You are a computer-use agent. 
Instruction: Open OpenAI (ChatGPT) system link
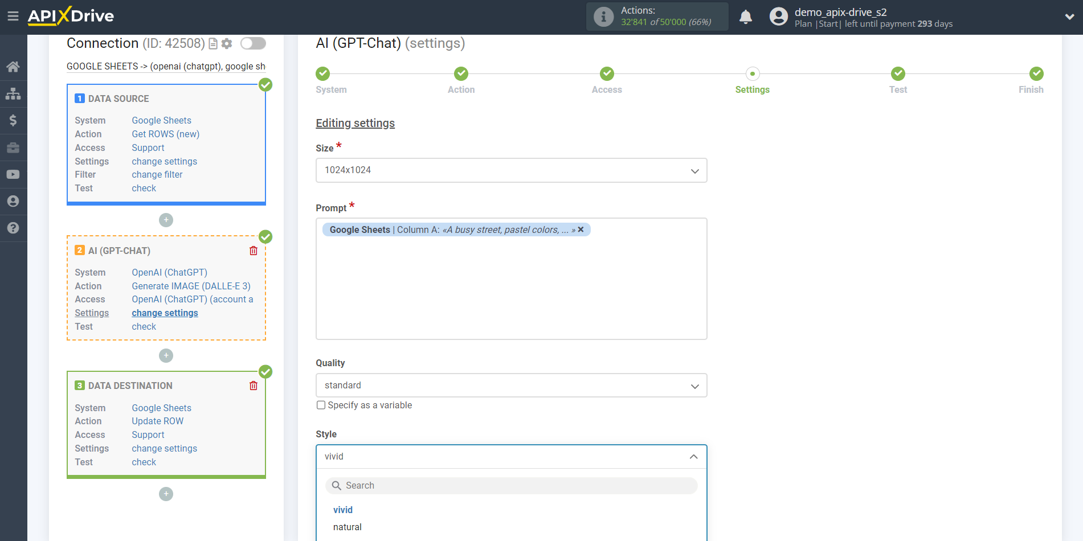[x=170, y=272]
